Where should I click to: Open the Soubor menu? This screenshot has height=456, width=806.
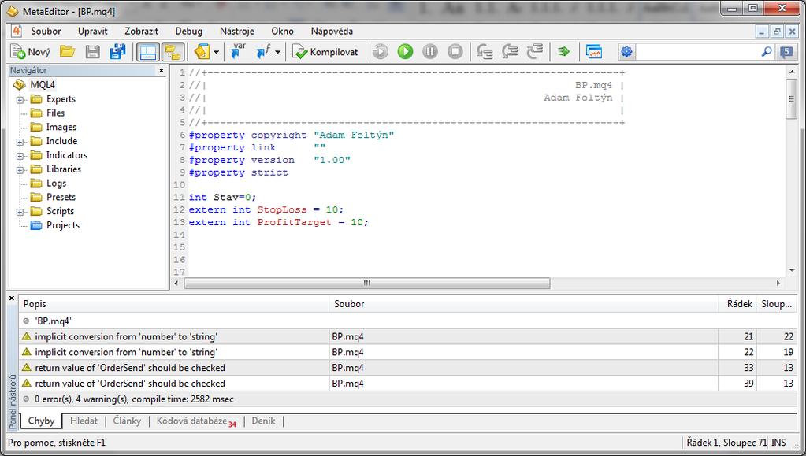click(46, 31)
